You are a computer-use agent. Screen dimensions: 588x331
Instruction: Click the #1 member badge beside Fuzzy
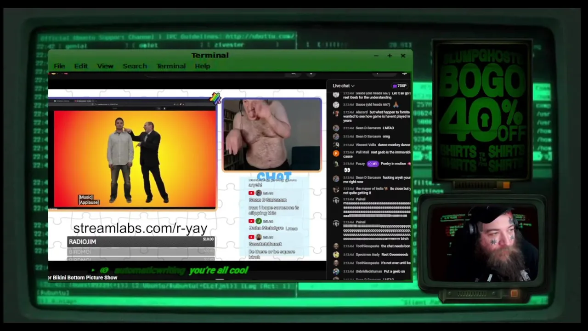coord(373,164)
